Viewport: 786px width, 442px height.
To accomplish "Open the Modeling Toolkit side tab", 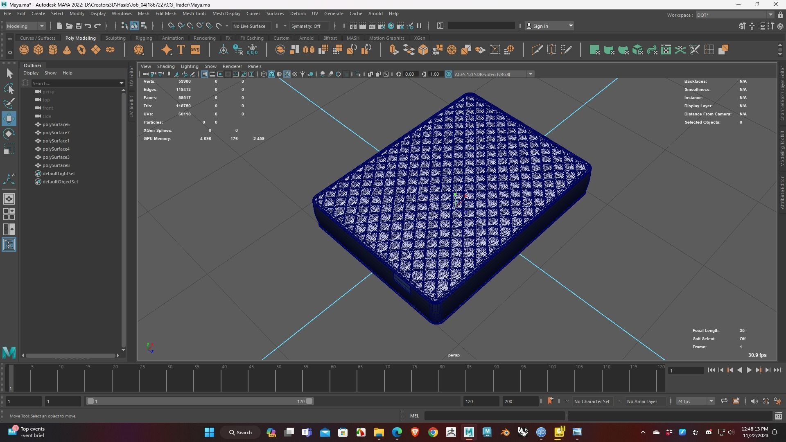I will click(x=782, y=148).
